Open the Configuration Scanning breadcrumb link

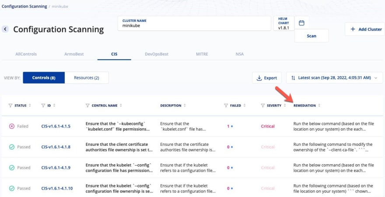[24, 7]
